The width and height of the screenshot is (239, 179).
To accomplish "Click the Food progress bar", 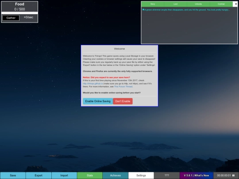I will 19,13.
